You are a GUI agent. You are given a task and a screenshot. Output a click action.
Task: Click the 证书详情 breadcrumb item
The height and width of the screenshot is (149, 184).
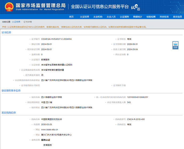click(x=27, y=22)
